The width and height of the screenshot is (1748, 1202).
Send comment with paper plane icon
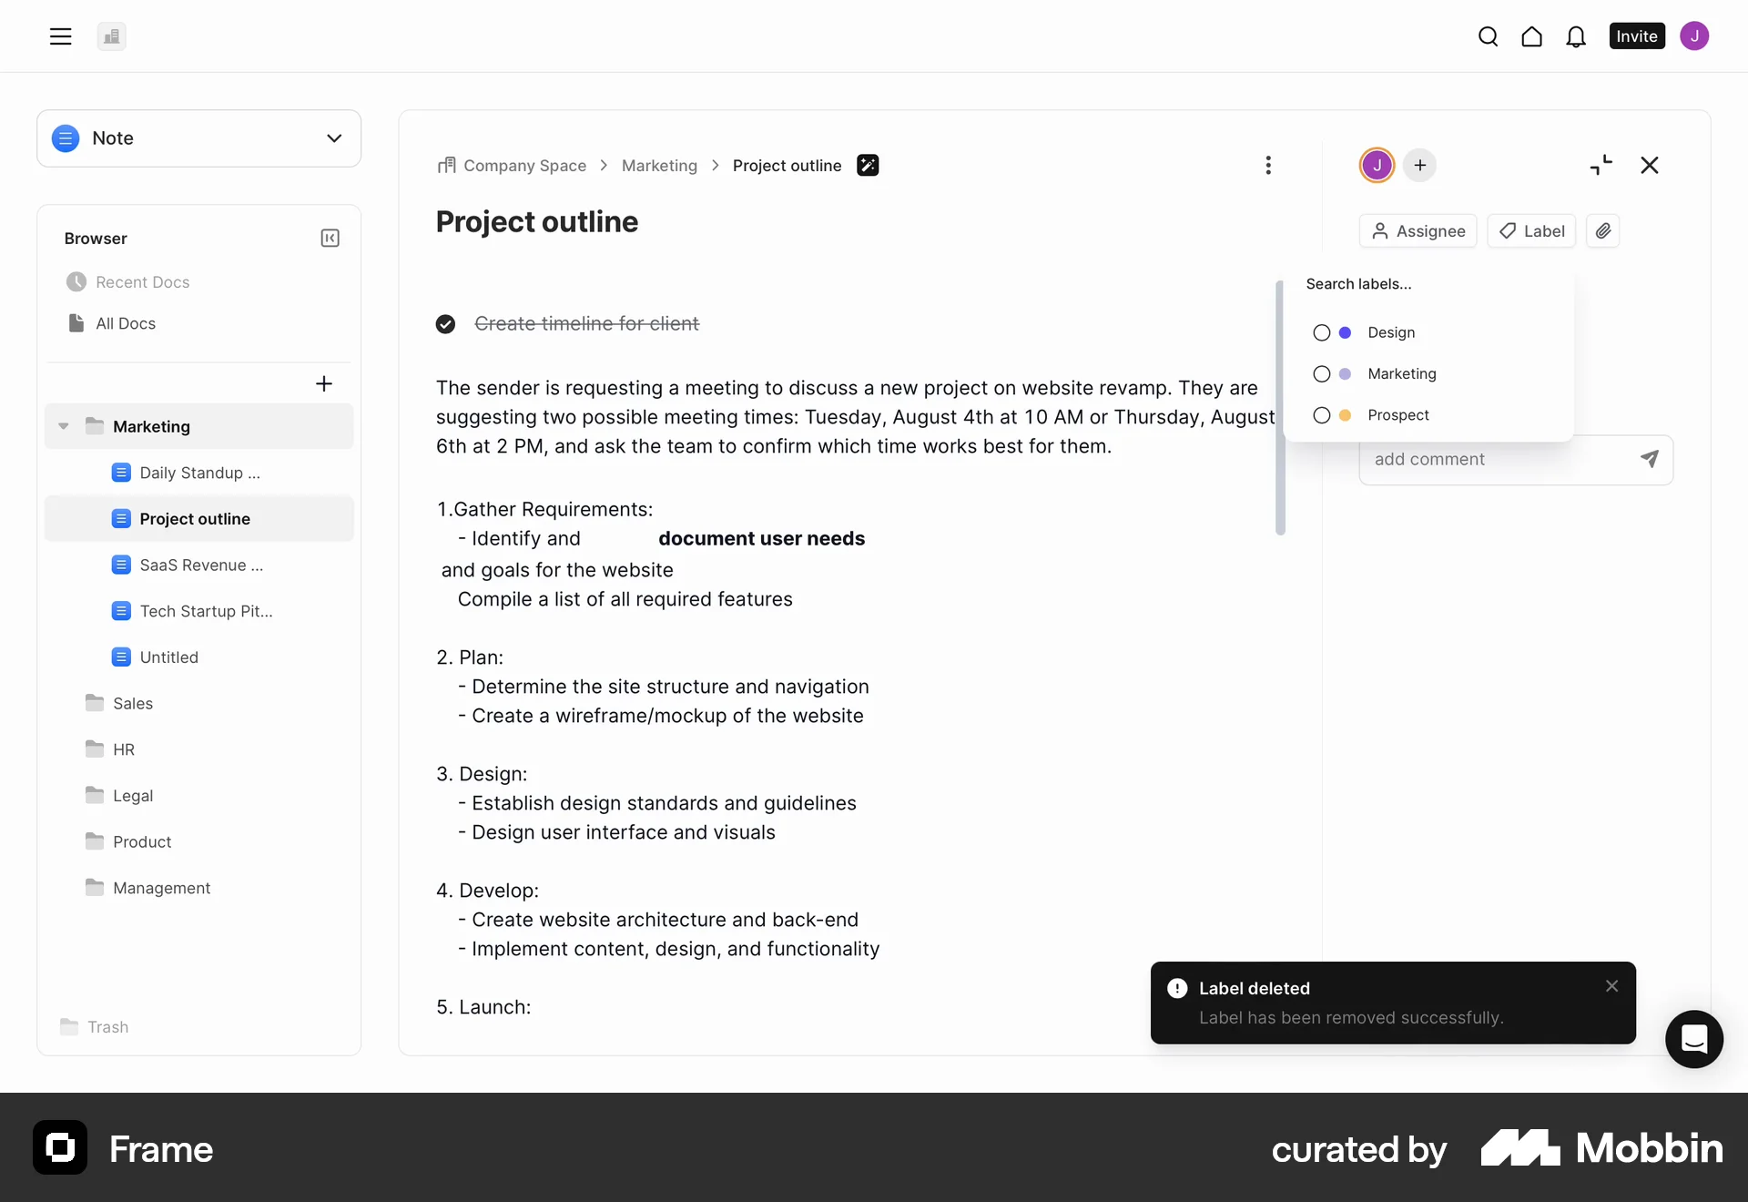(1649, 459)
